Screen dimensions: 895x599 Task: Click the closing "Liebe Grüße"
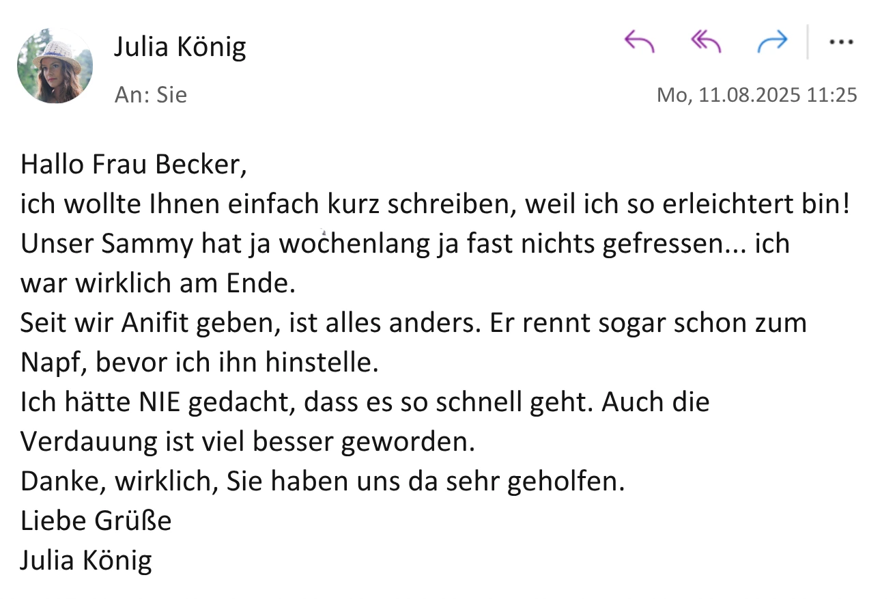coord(96,521)
